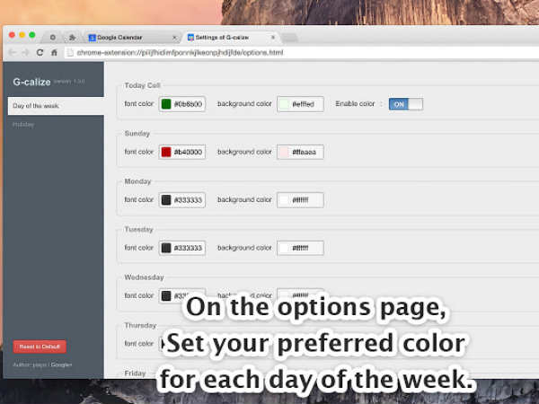Open Sunday red font color swatch
Viewport: 539px width, 404px height.
(166, 152)
